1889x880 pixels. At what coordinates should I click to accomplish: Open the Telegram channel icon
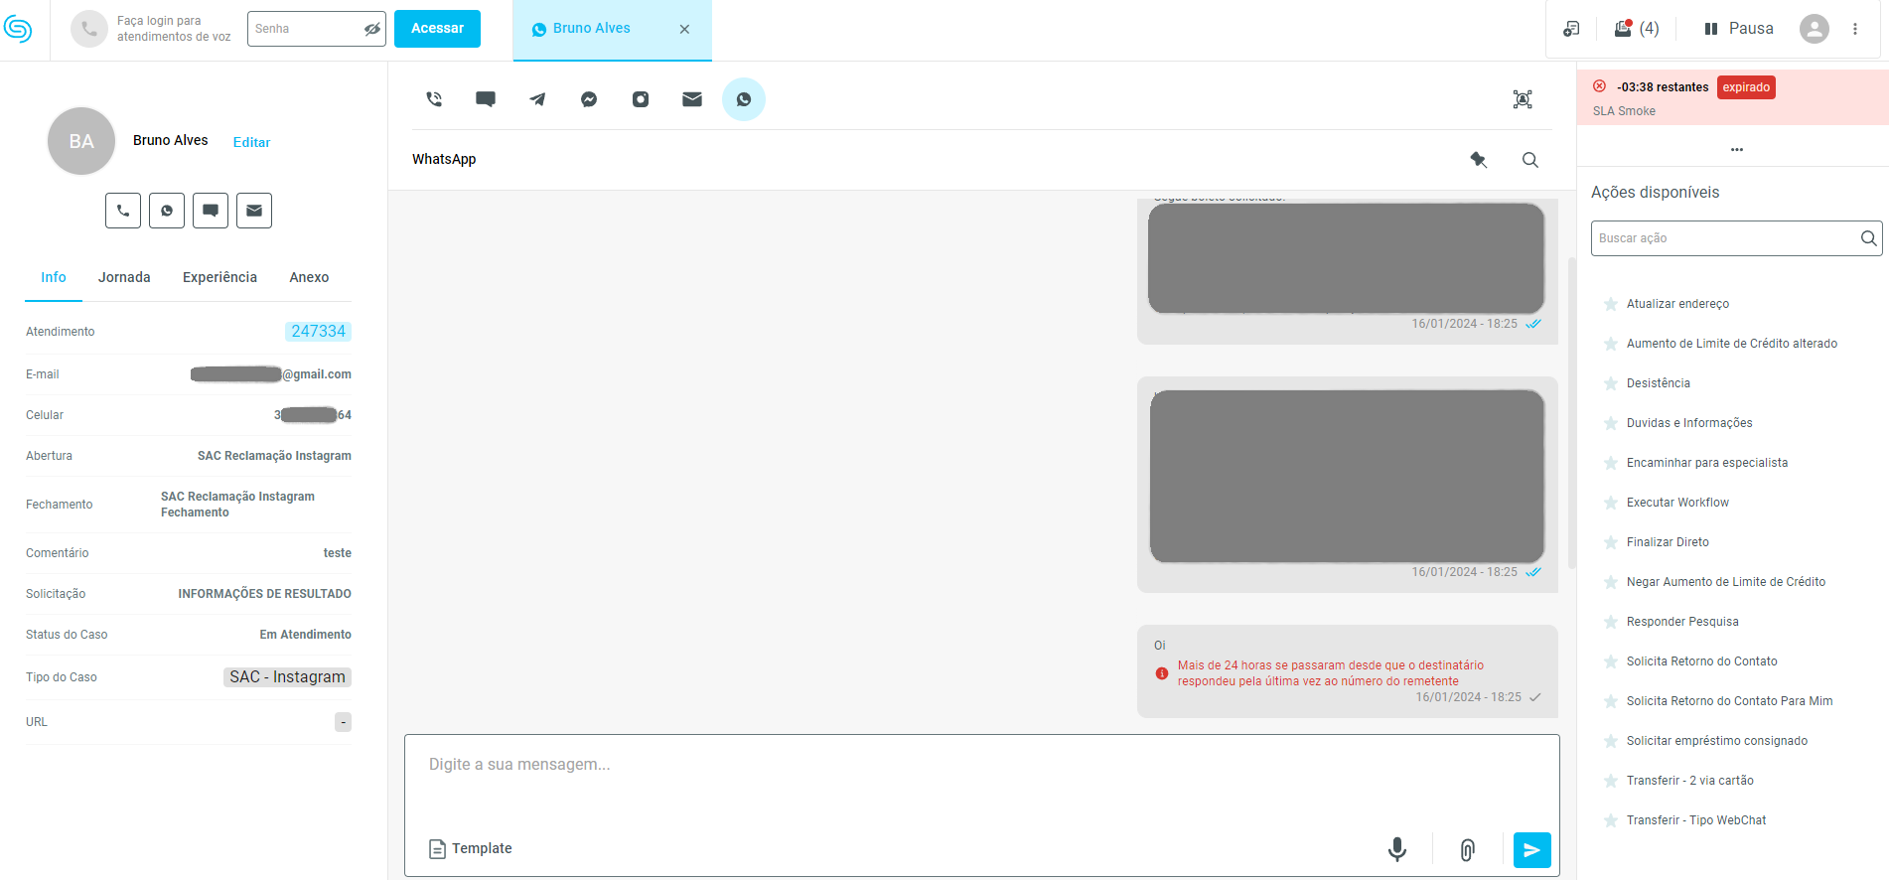(537, 99)
